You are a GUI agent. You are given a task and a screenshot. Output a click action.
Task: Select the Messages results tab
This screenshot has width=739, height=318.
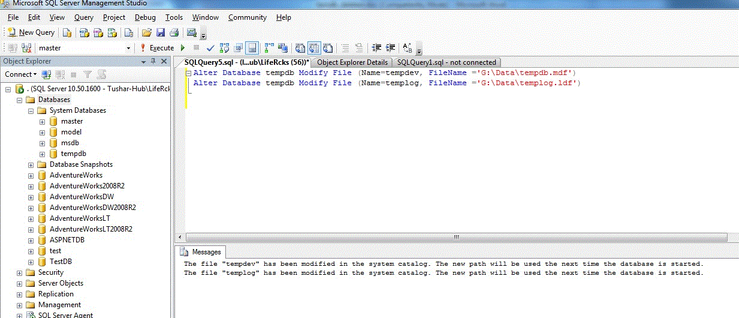click(x=202, y=252)
